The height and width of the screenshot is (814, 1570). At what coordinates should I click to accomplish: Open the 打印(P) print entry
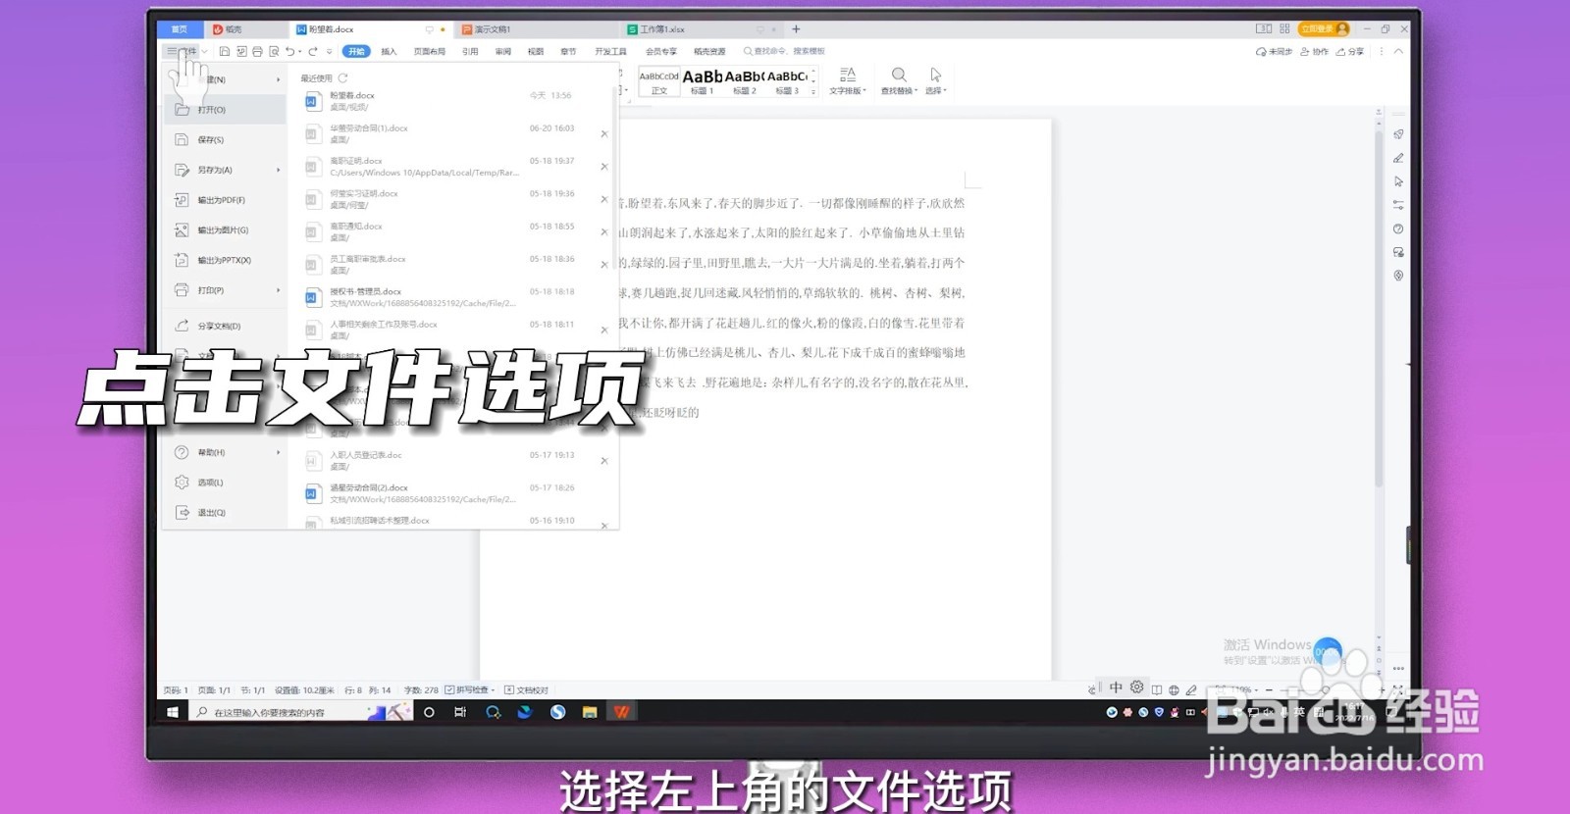225,290
